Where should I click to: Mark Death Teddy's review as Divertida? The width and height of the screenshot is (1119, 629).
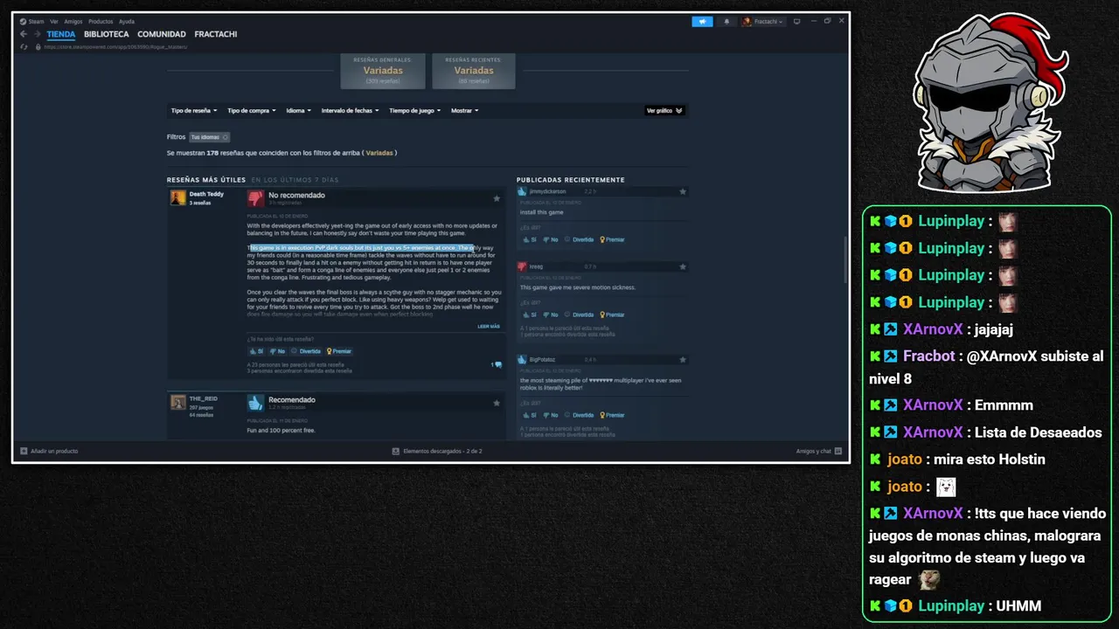[306, 351]
